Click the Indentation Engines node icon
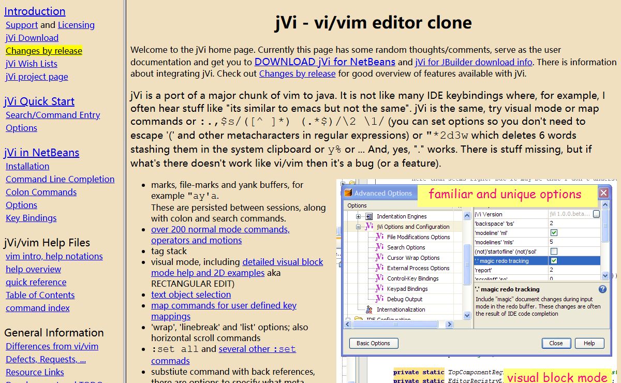Image resolution: width=621 pixels, height=383 pixels. click(x=369, y=216)
